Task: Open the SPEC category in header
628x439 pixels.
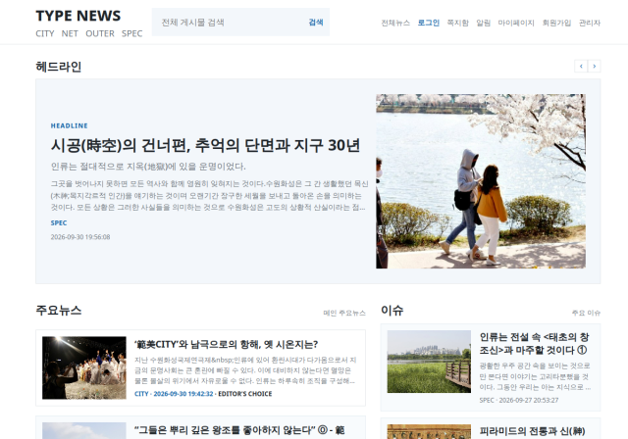Action: (132, 33)
